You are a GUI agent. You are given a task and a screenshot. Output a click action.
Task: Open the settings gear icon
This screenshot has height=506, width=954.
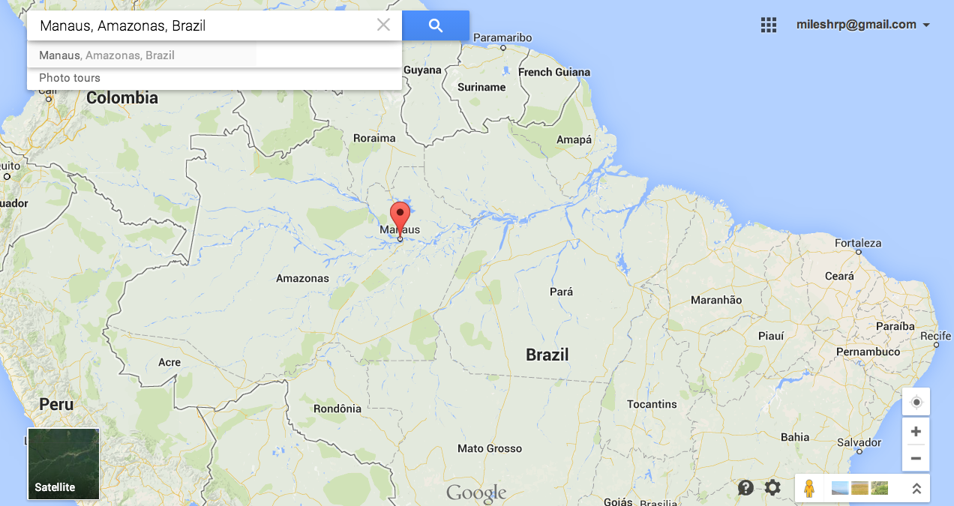tap(772, 488)
